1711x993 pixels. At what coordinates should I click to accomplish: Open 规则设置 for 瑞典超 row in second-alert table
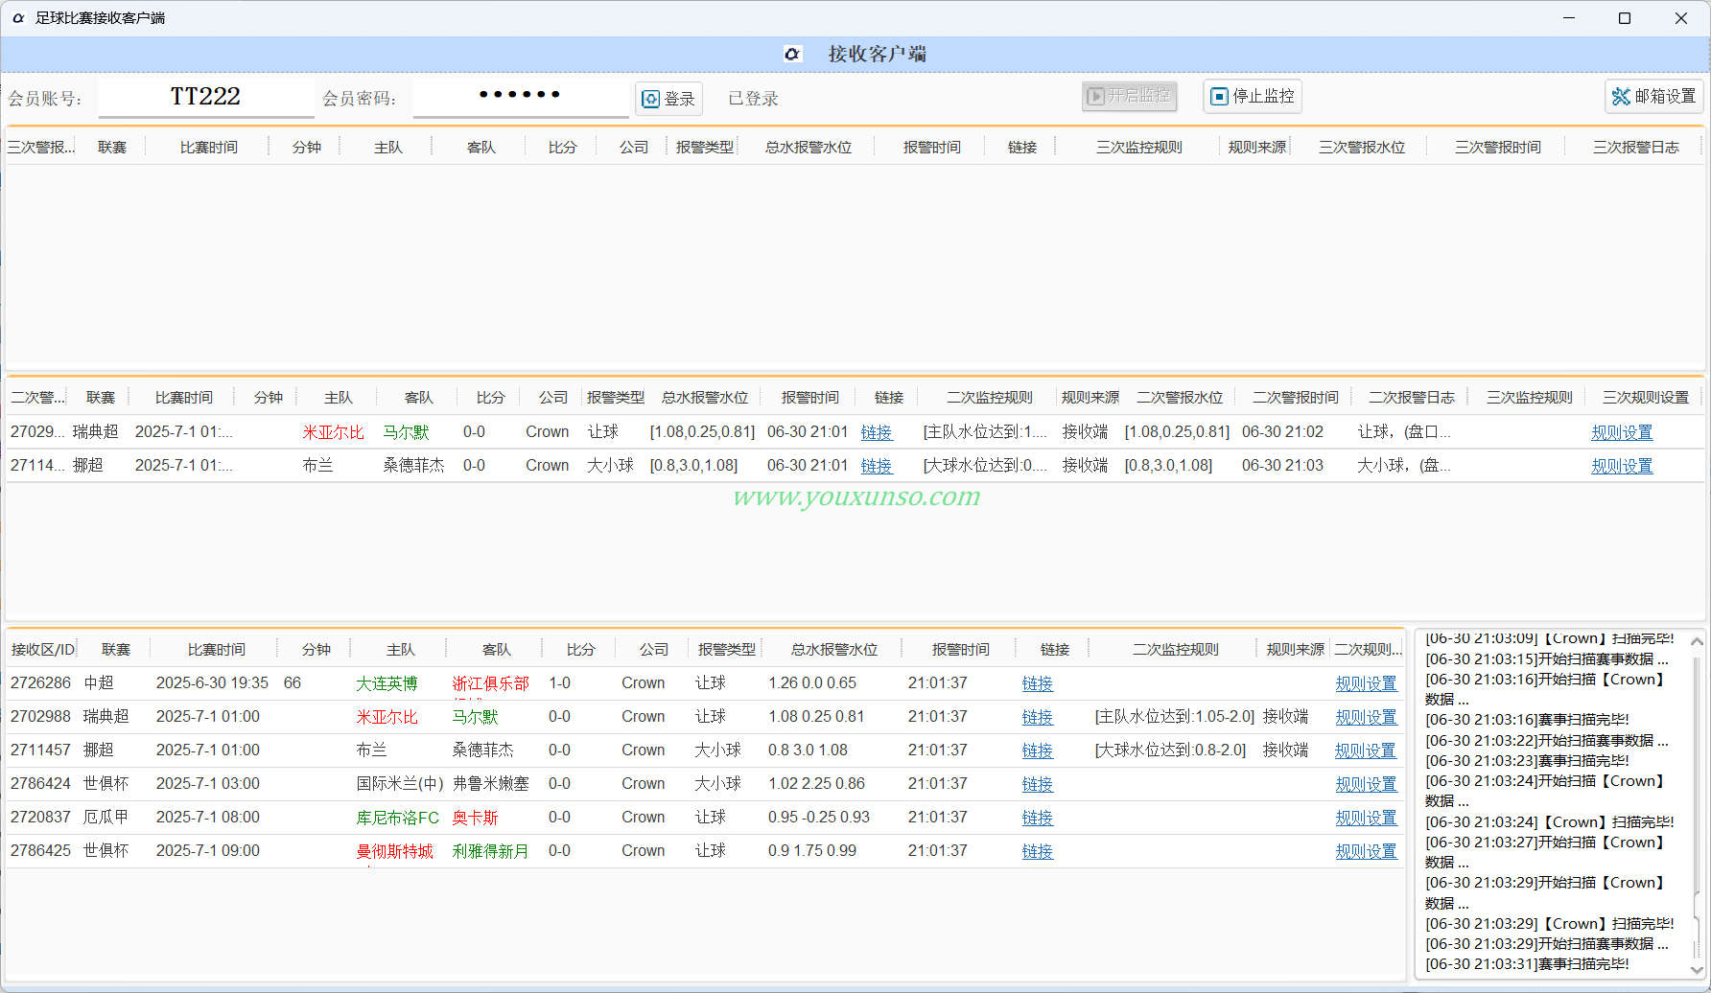click(1622, 432)
